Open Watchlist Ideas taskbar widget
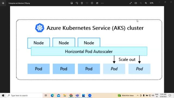The image size is (174, 98). pos(126,96)
